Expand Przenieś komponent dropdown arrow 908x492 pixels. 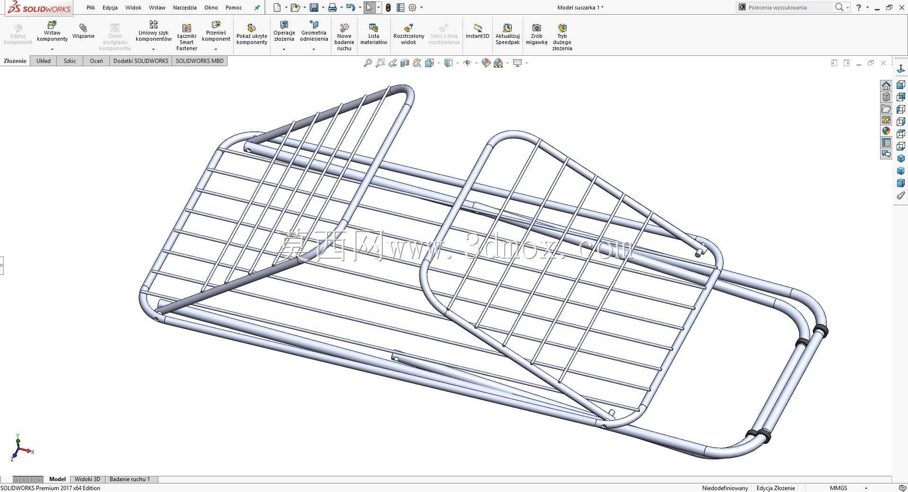tap(216, 49)
